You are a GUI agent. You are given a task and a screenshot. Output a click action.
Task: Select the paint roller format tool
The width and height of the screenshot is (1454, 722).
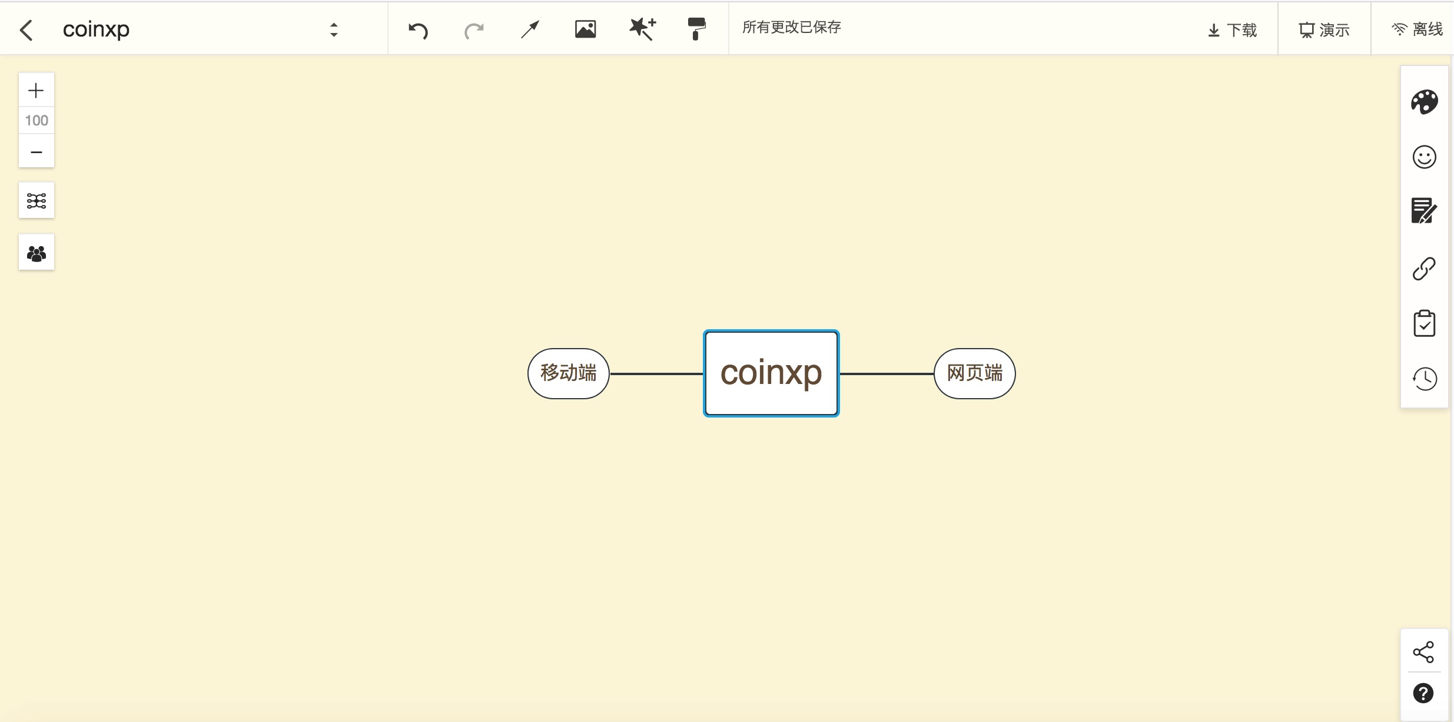[696, 29]
